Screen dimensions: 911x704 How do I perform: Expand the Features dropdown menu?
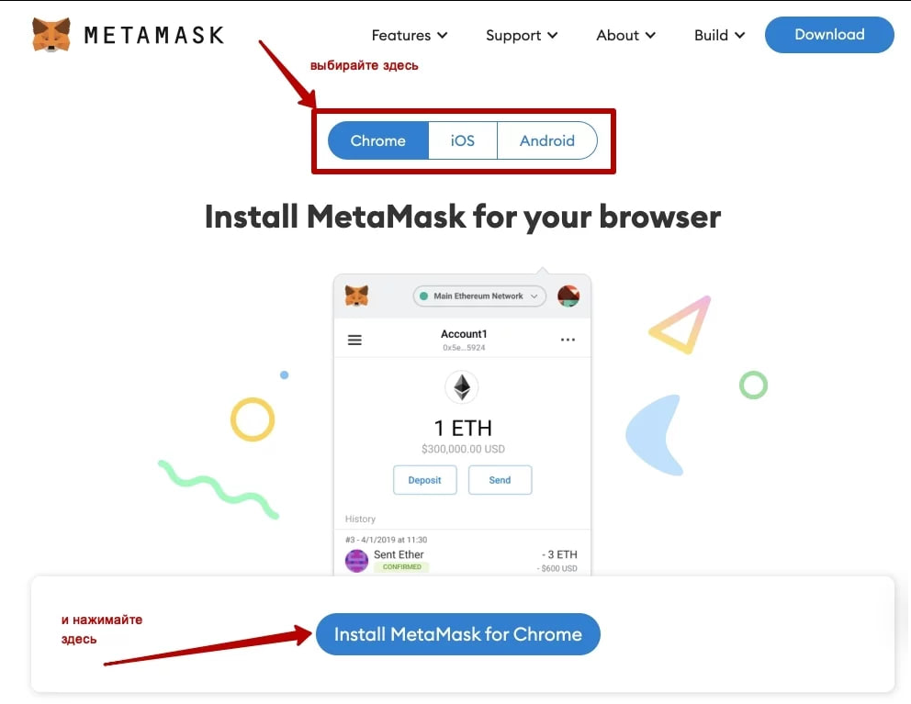point(410,36)
